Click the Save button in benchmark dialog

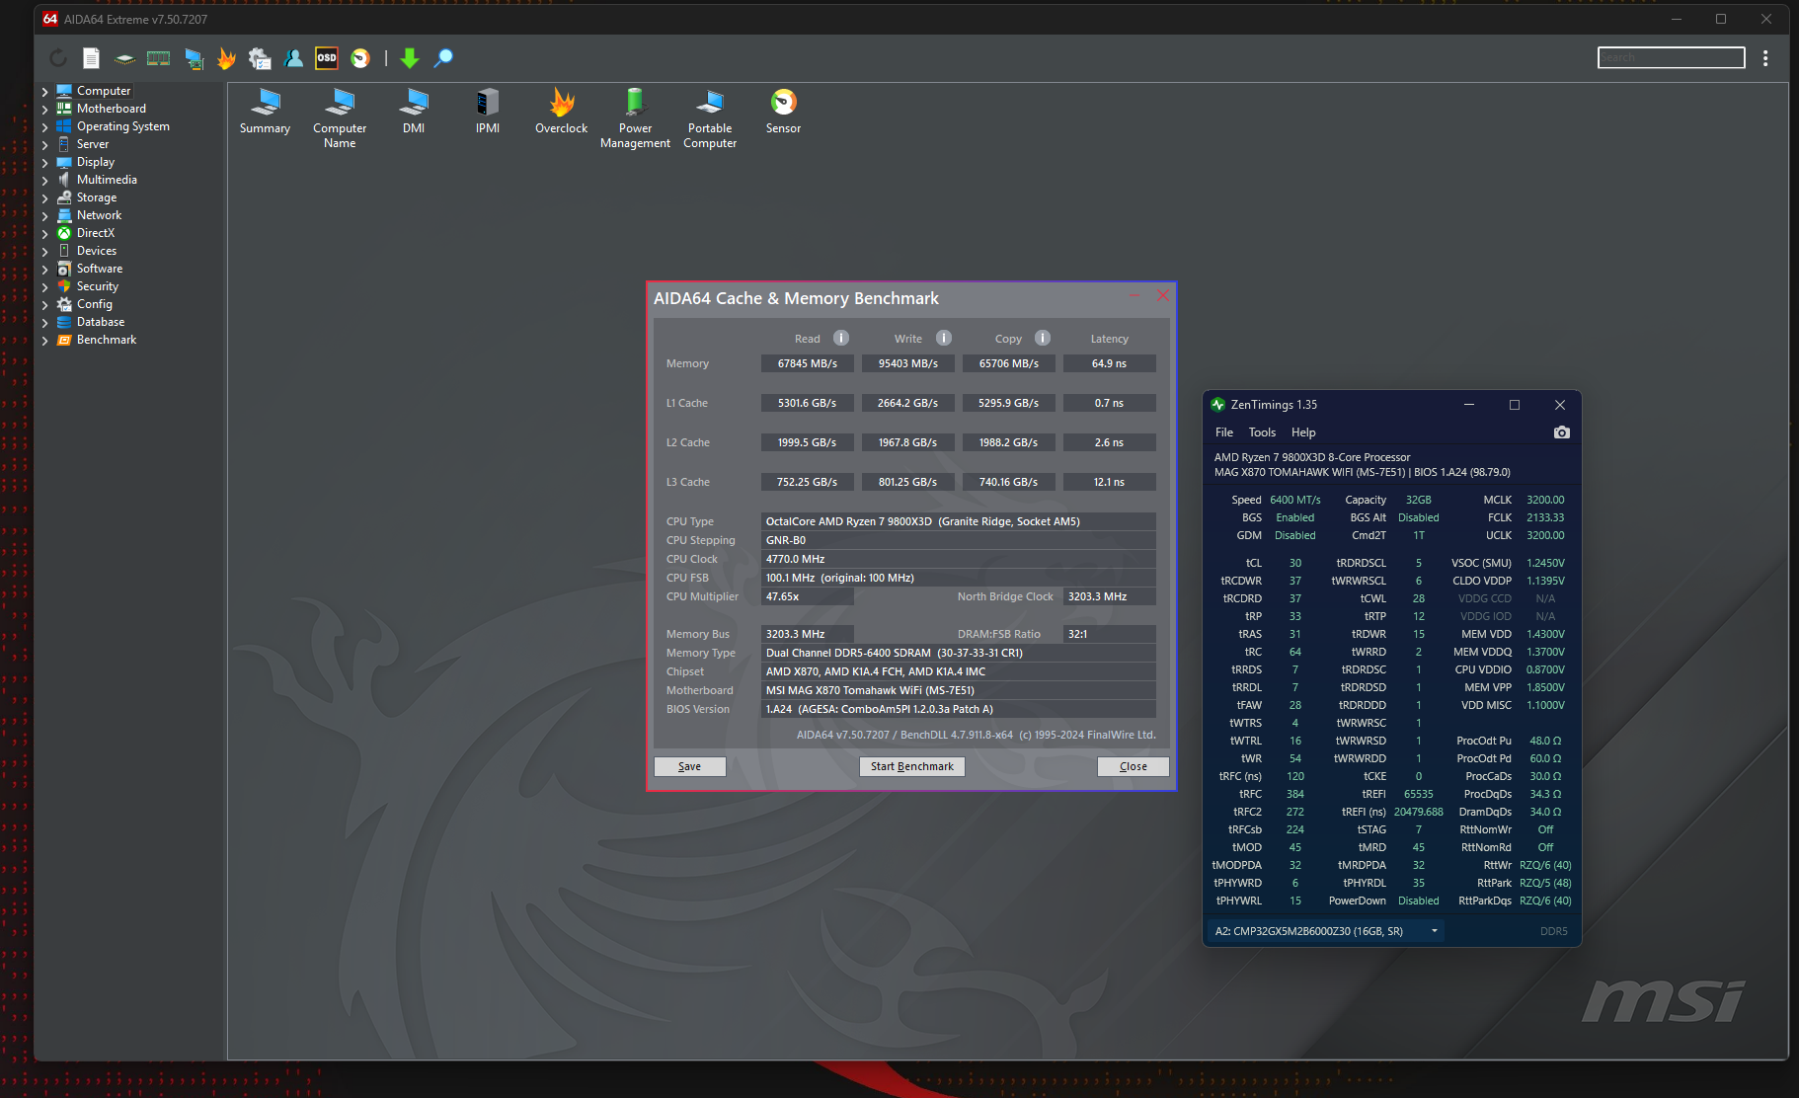click(690, 766)
